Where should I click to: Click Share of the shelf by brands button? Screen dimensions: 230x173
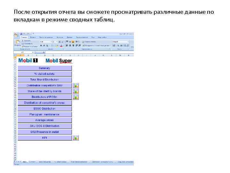click(45, 91)
